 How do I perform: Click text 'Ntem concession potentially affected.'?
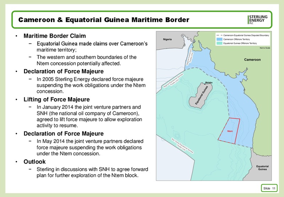(x=79, y=64)
